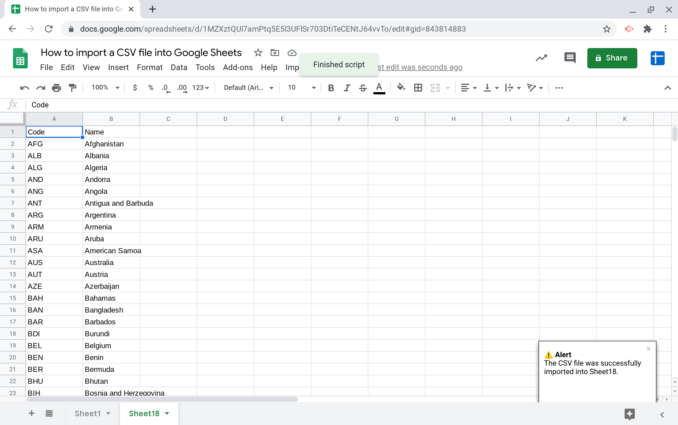The height and width of the screenshot is (425, 678).
Task: Open the Explore icon at bottom right
Action: click(629, 414)
